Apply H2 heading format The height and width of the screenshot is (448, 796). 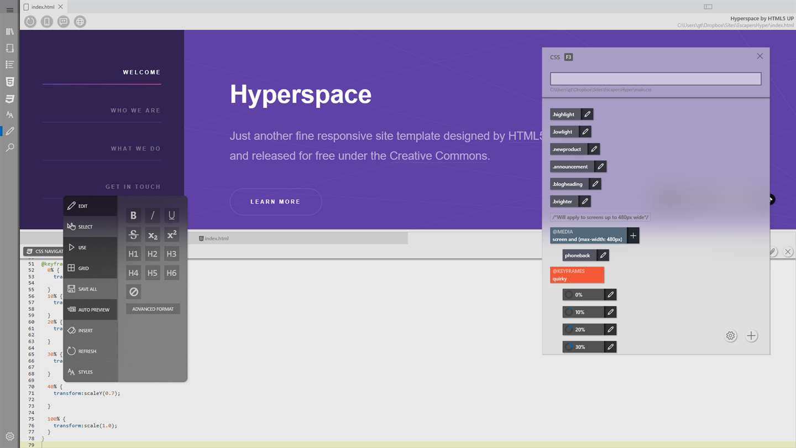(x=153, y=254)
